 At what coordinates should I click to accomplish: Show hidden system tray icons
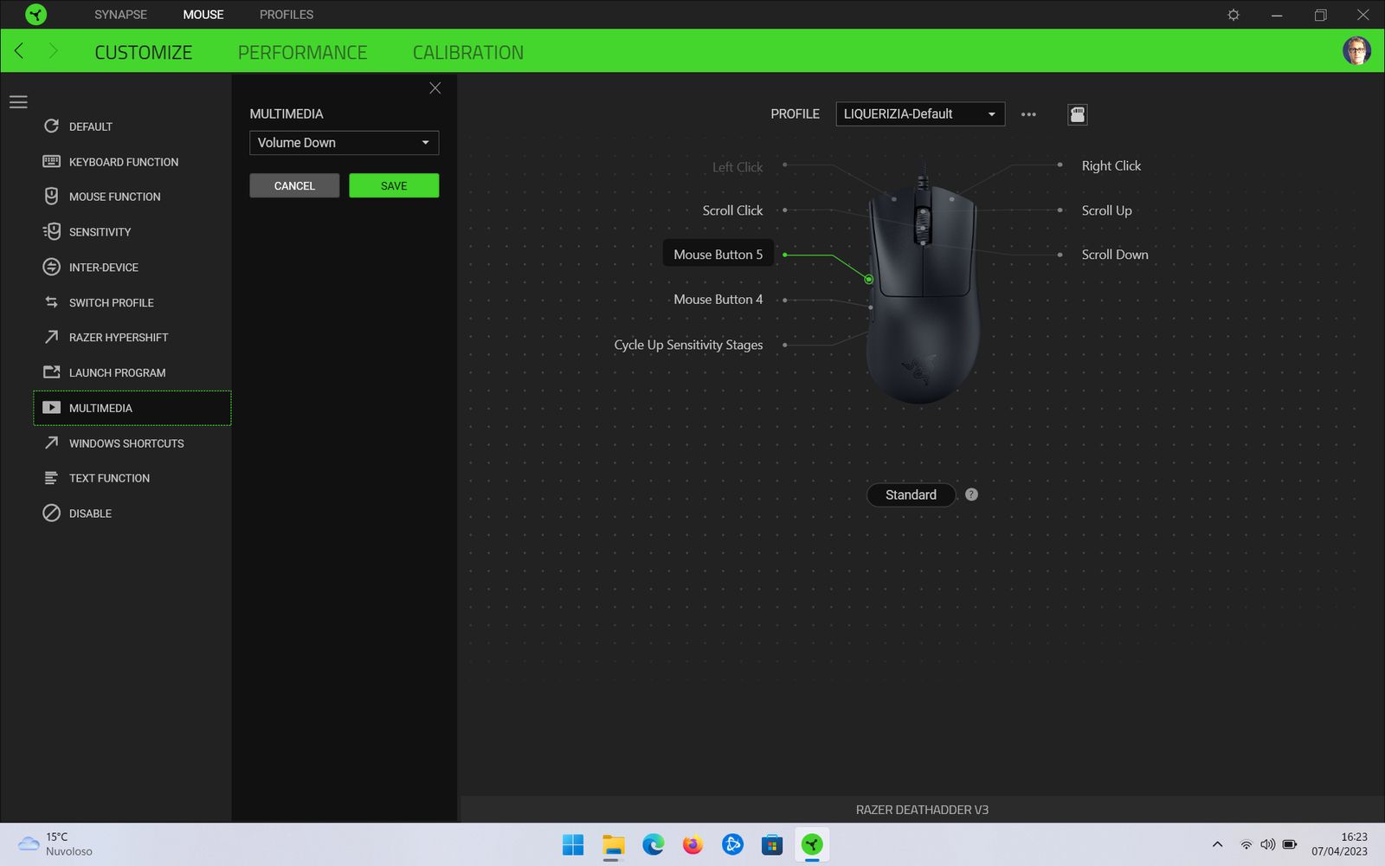click(x=1217, y=844)
